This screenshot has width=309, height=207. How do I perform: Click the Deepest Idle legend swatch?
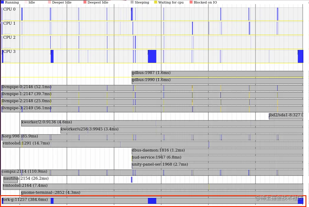point(85,2)
